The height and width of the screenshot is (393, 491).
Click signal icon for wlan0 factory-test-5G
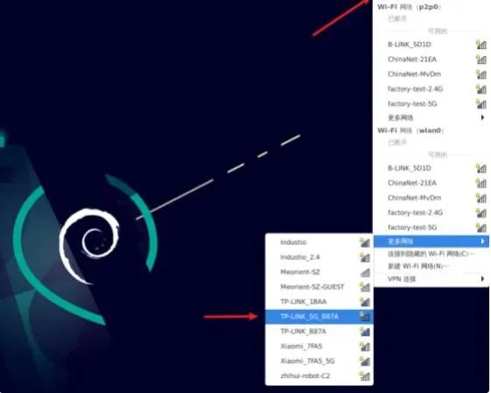481,228
